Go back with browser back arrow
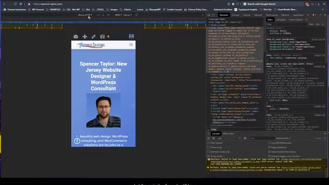The image size is (329, 185). click(x=5, y=4)
